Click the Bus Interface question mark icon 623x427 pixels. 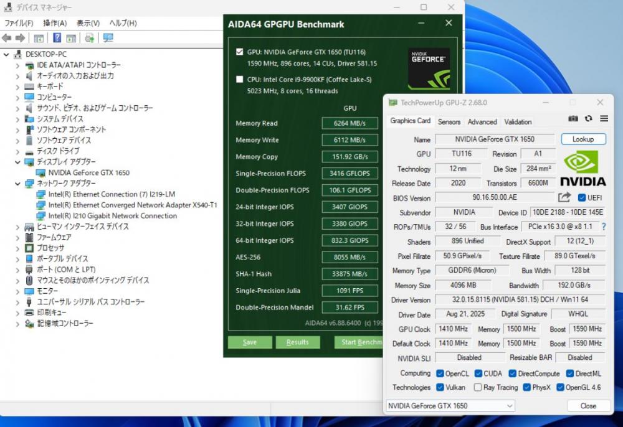pyautogui.click(x=603, y=227)
